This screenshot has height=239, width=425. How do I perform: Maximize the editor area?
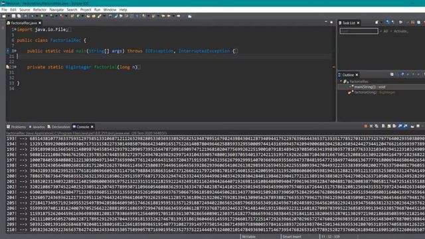coord(331,22)
